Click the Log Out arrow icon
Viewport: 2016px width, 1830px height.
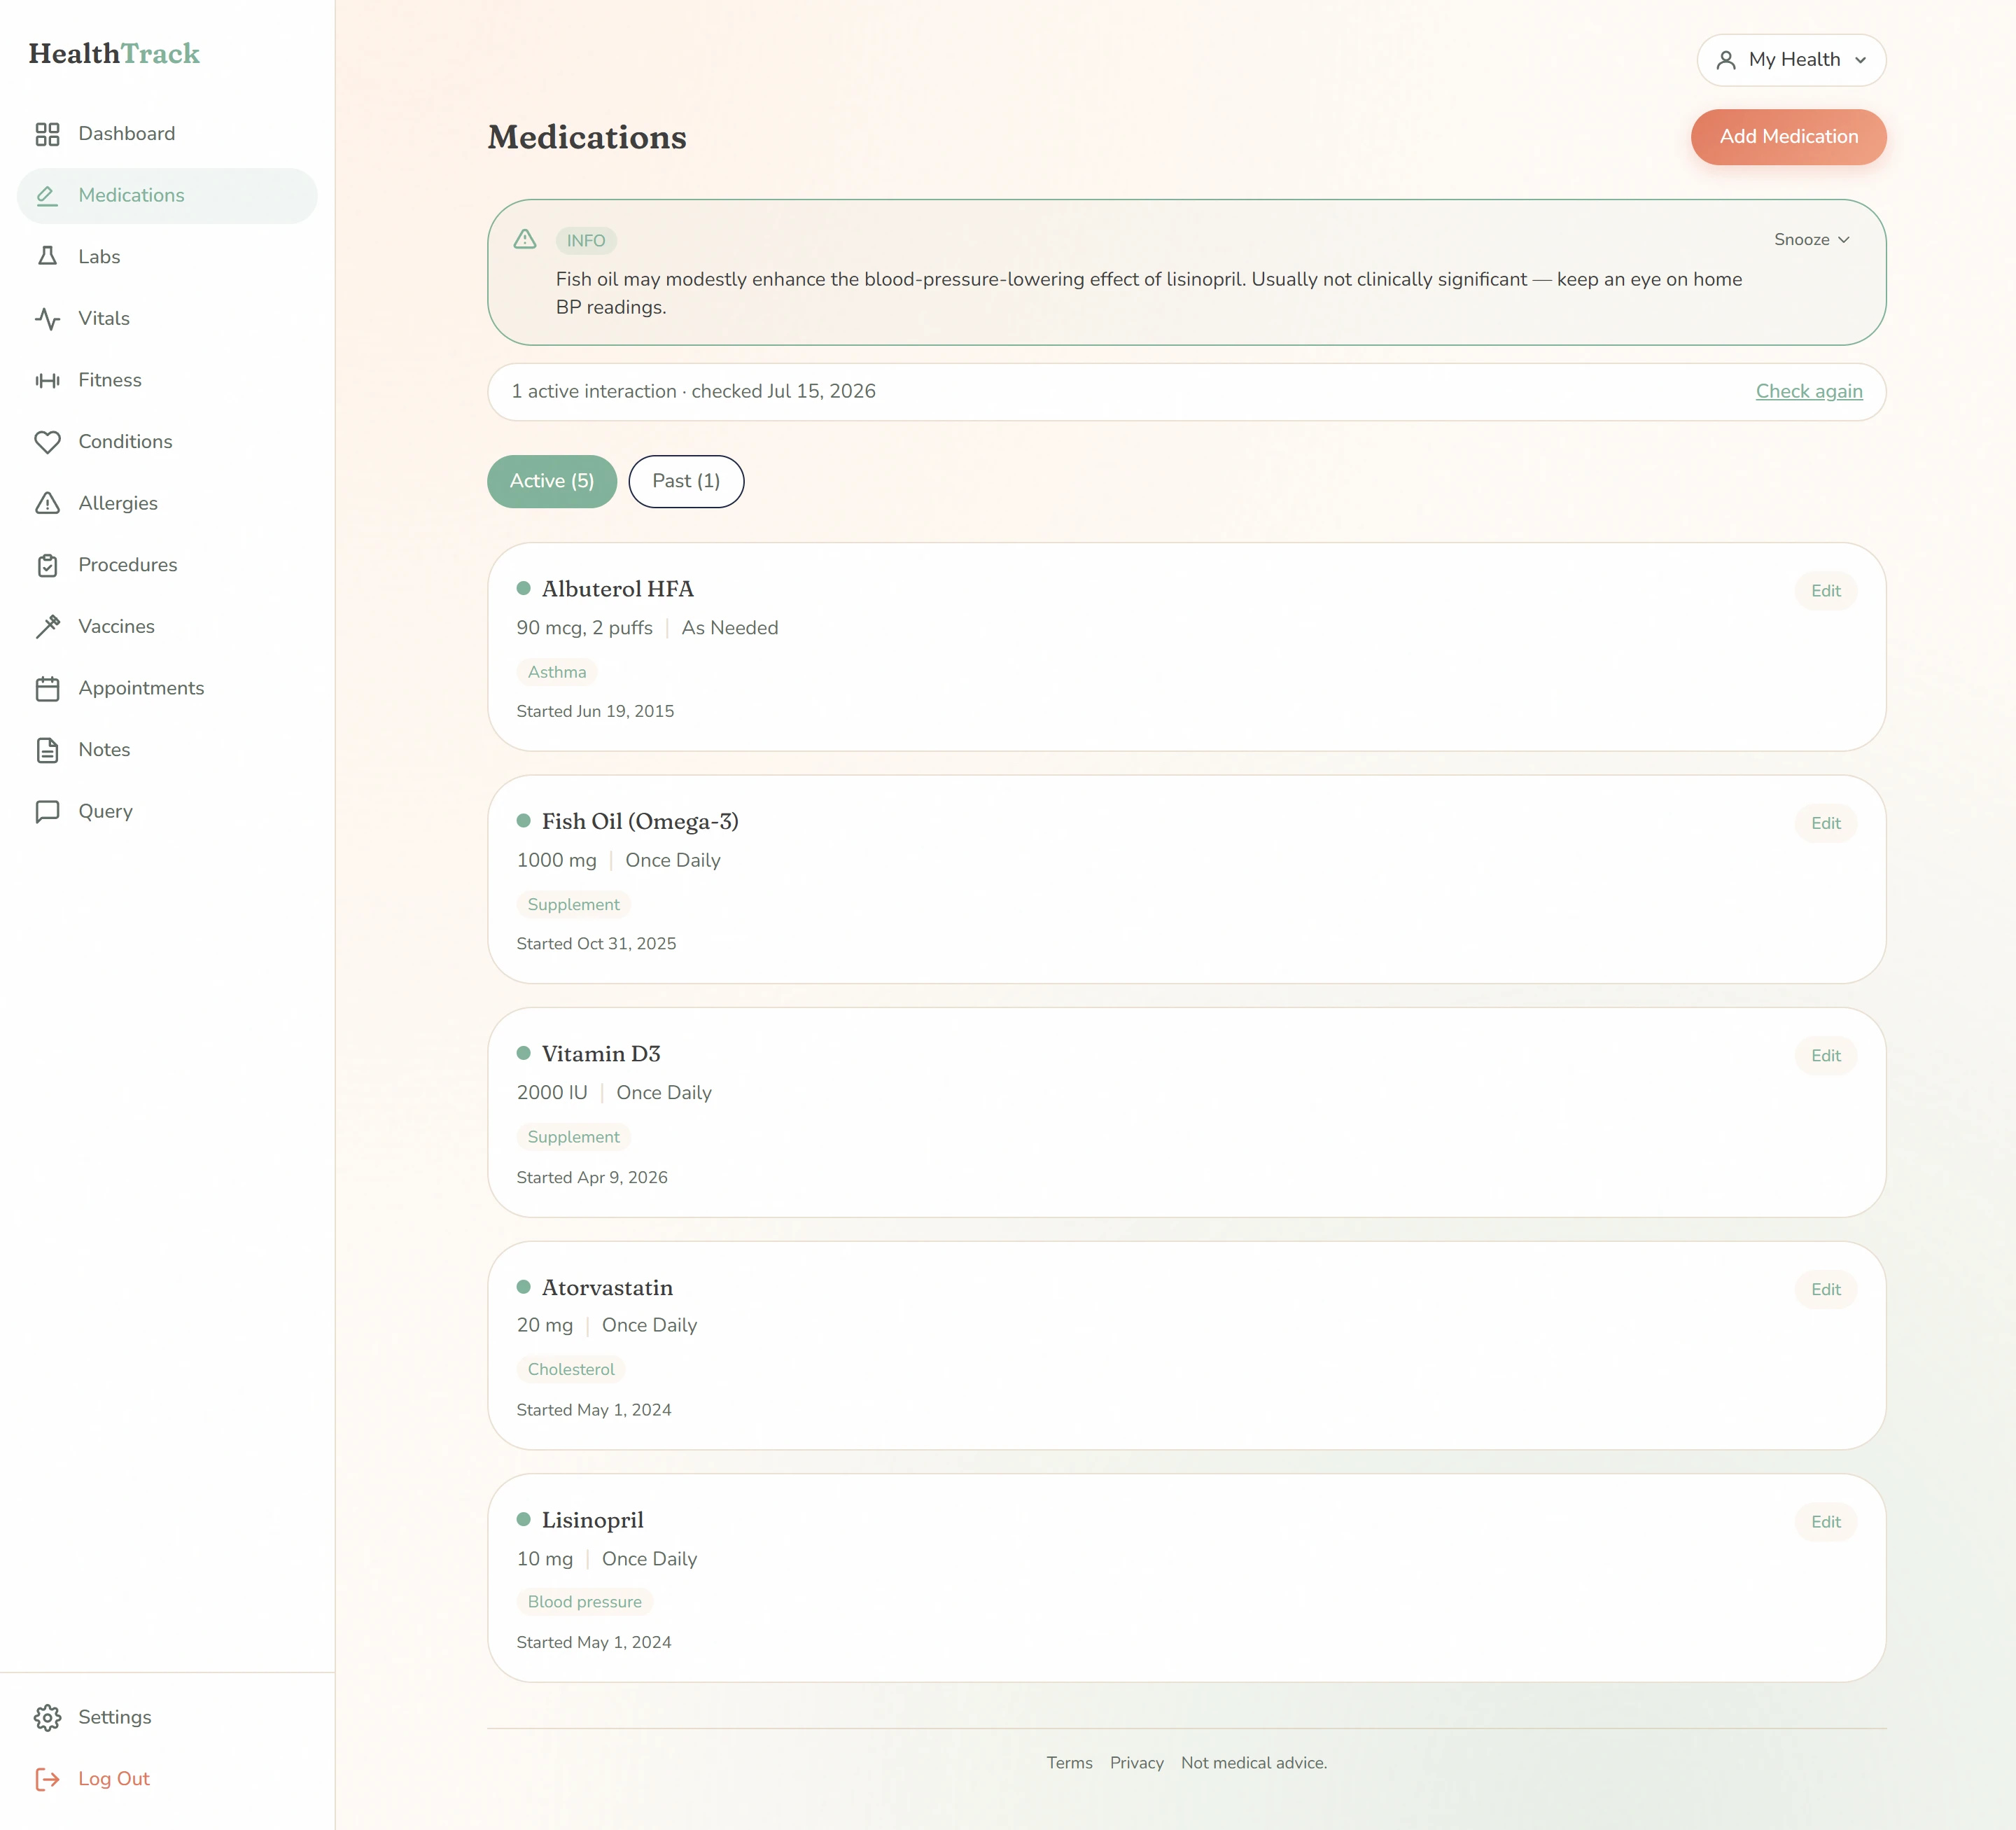[47, 1779]
